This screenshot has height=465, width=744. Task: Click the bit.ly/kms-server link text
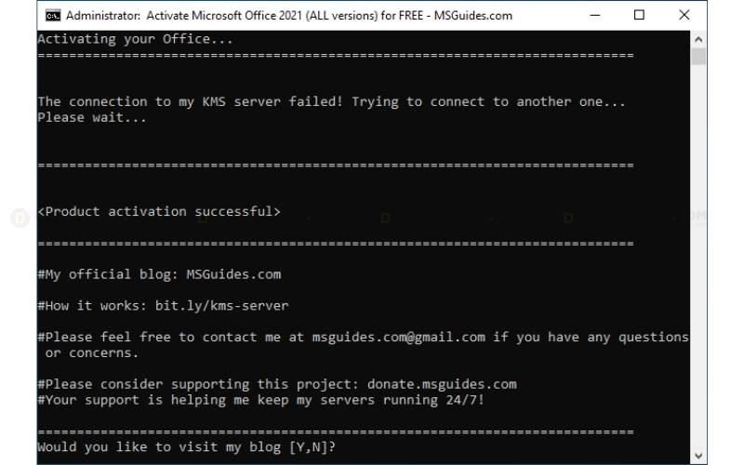pos(221,306)
